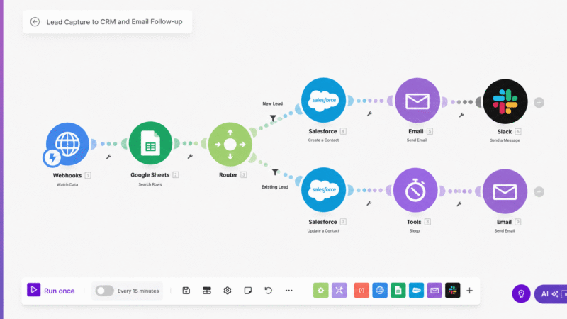Click the undo arrow in the bottom toolbar
The width and height of the screenshot is (567, 319).
[269, 291]
